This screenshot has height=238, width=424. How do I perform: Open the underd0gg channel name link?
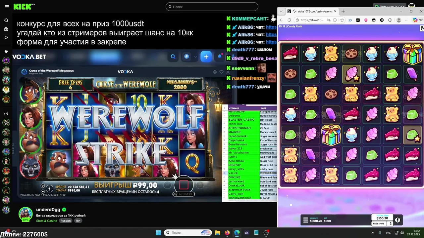[x=48, y=210]
